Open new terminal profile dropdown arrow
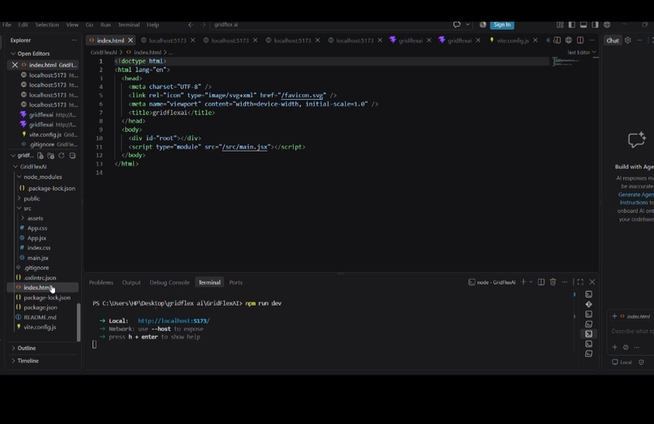Screen dimensions: 654x424 (x=531, y=282)
